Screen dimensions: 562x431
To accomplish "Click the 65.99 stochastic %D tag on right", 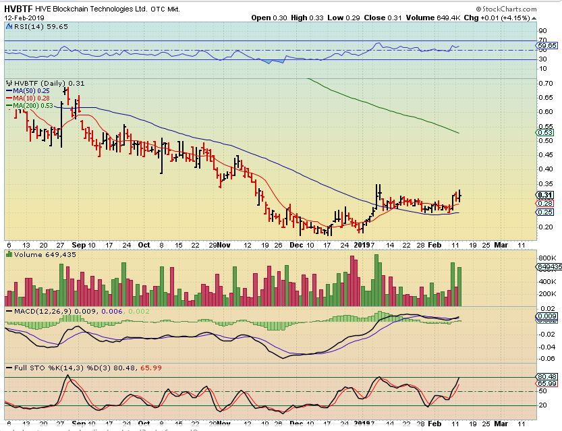I will coord(547,383).
